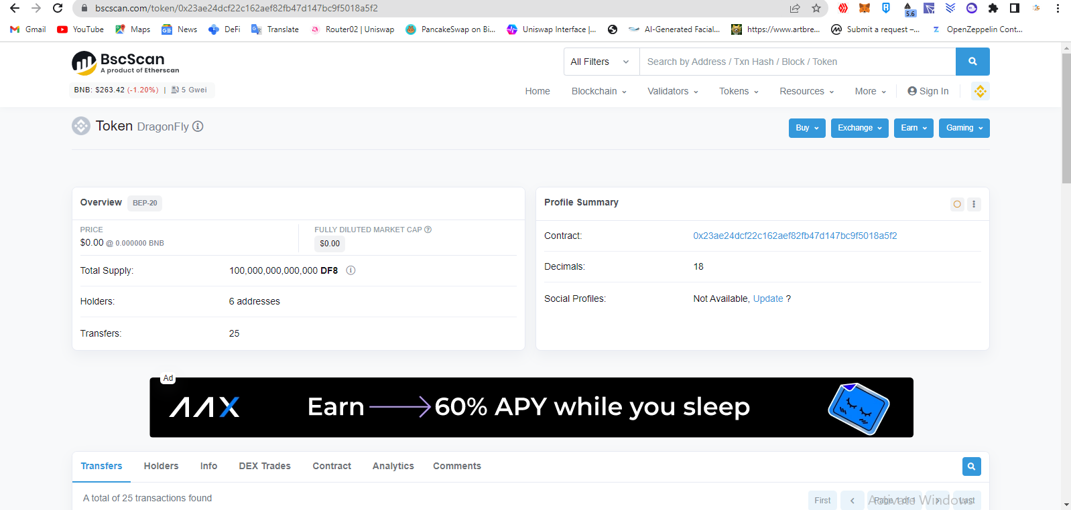The image size is (1071, 510).
Task: Click the search icon in Transfers tab bar
Action: (971, 466)
